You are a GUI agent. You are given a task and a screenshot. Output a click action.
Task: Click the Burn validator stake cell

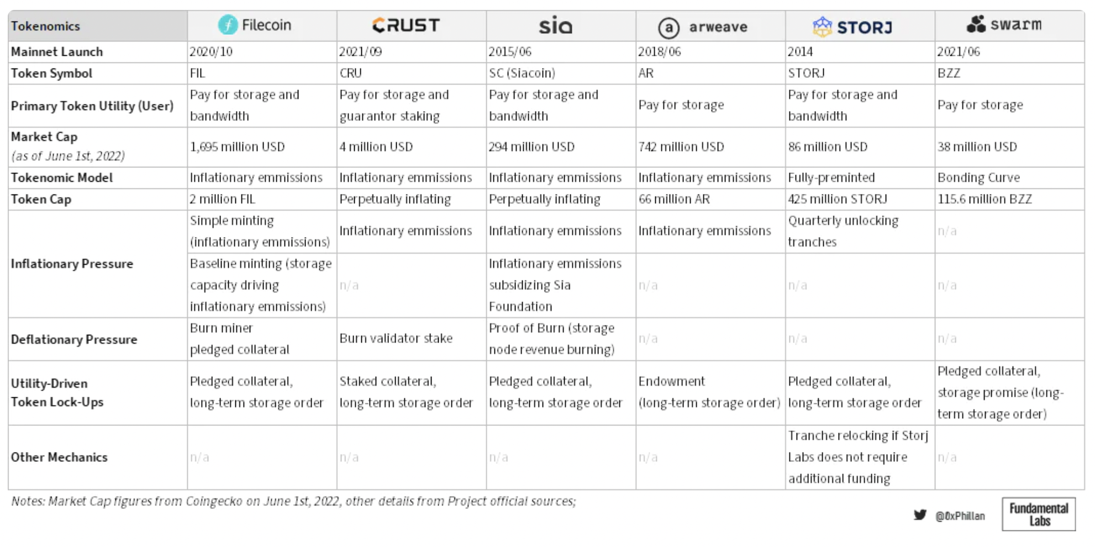[396, 339]
